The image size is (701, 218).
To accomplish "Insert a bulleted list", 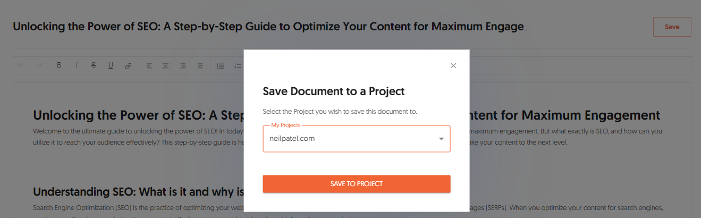I will coord(221,66).
